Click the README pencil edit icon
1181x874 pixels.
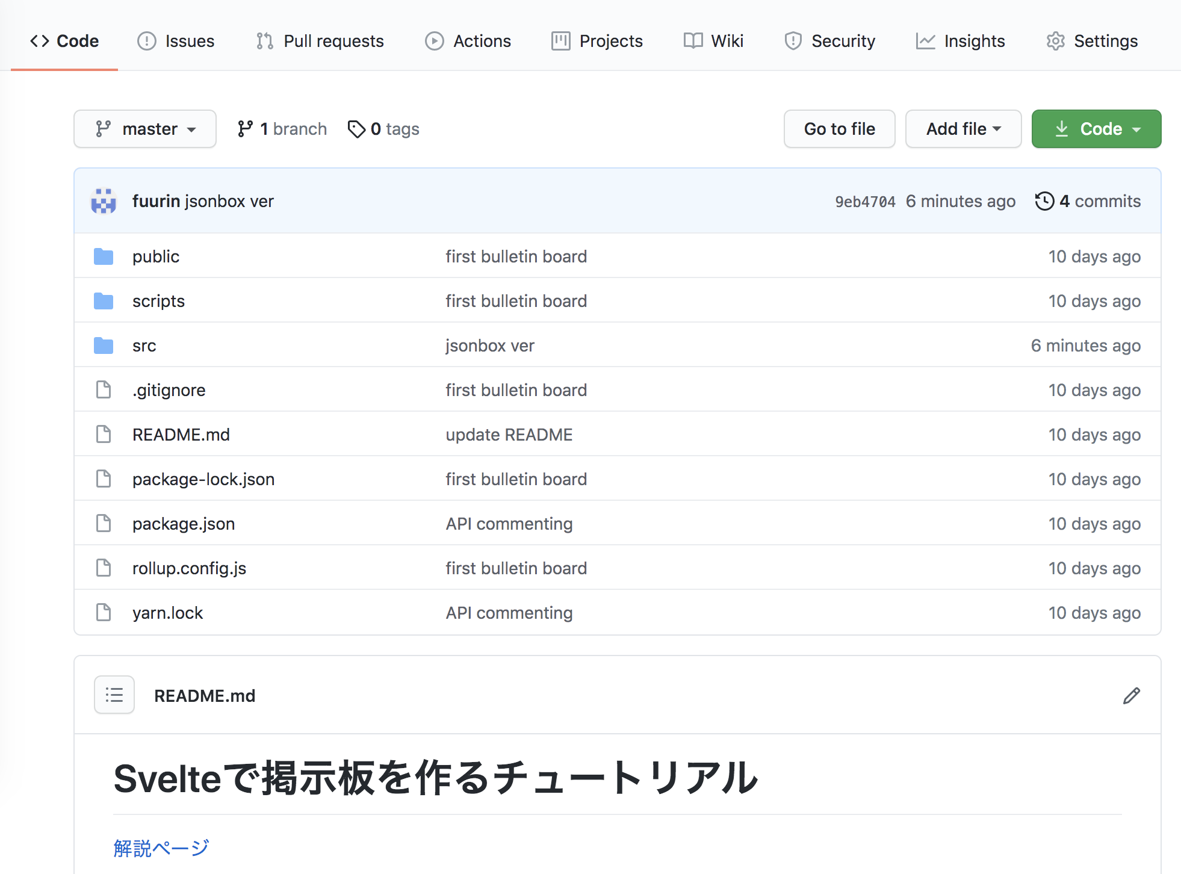tap(1131, 696)
